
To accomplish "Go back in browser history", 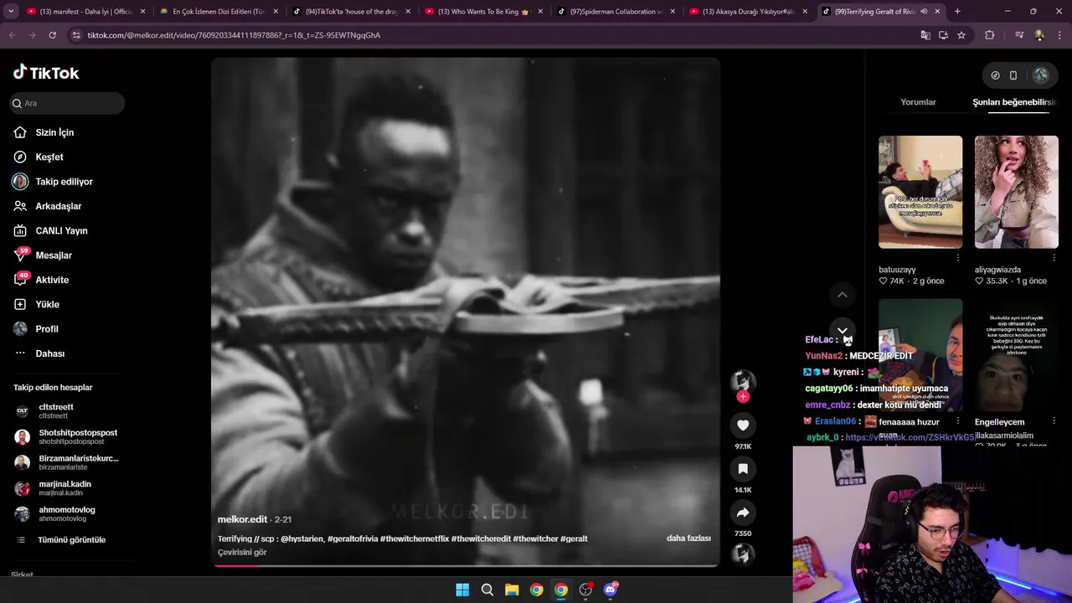I will coord(12,35).
